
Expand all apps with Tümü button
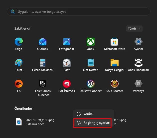pyautogui.click(x=134, y=29)
